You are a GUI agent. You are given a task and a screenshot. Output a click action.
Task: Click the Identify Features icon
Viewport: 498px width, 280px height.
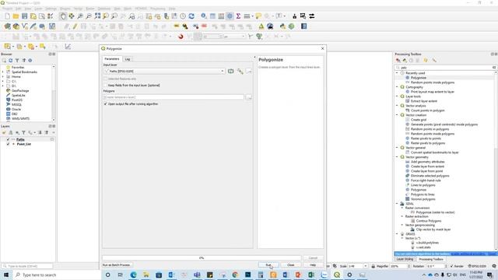point(204,16)
